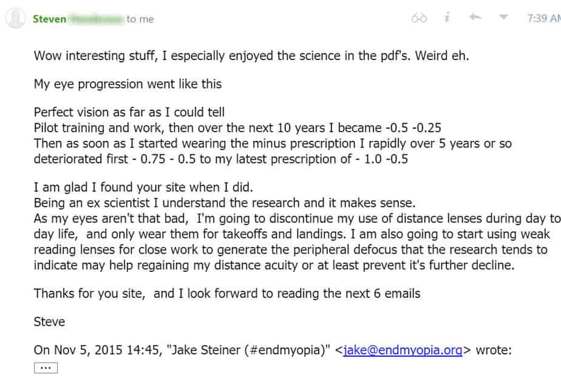Click the 'Thanks for you site' line
This screenshot has height=389, width=561.
click(x=227, y=293)
